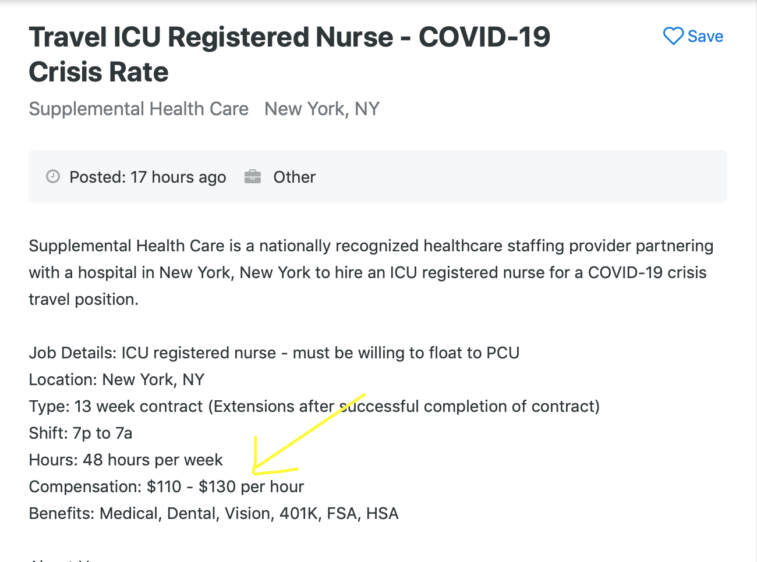Click the intro paragraph about Supplemental Health Care

371,272
